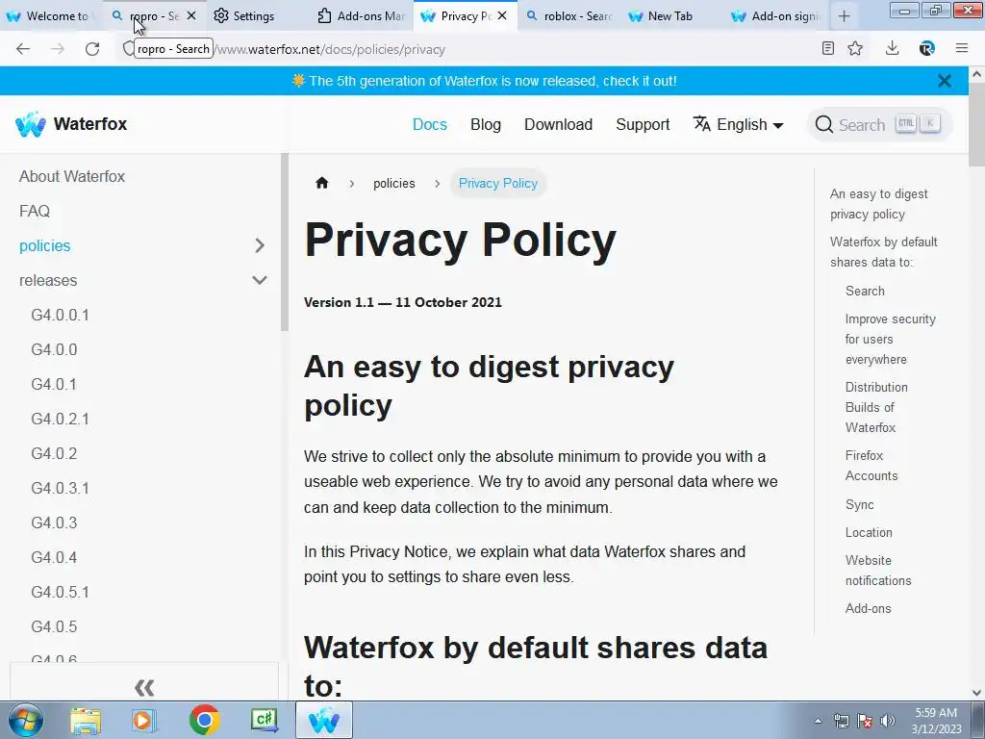
Task: Click the home icon in breadcrumbs
Action: 321,183
